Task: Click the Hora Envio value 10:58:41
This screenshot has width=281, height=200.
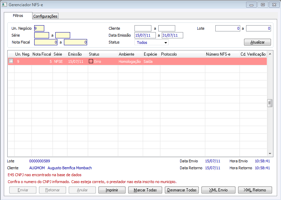Action: pos(262,161)
